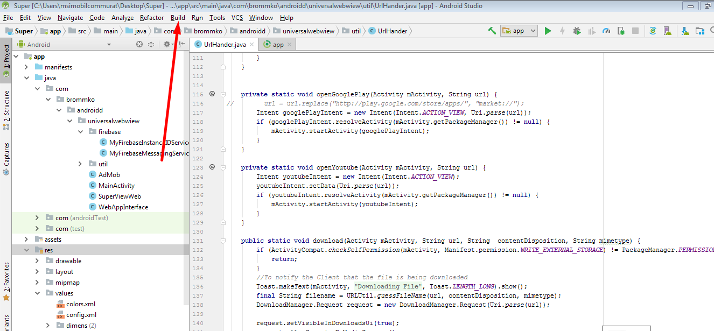Toggle the 7: Structure side tab
The width and height of the screenshot is (714, 331).
tap(6, 111)
